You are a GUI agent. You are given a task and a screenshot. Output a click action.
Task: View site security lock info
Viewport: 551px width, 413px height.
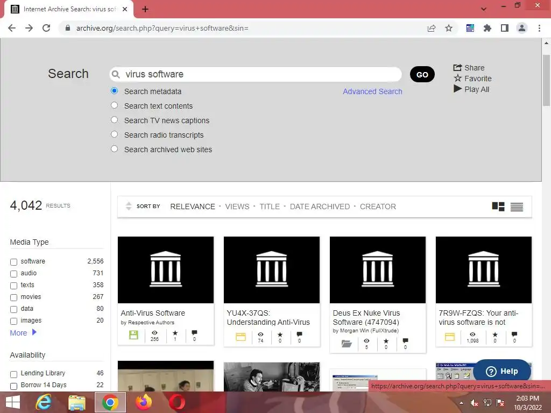pyautogui.click(x=67, y=28)
